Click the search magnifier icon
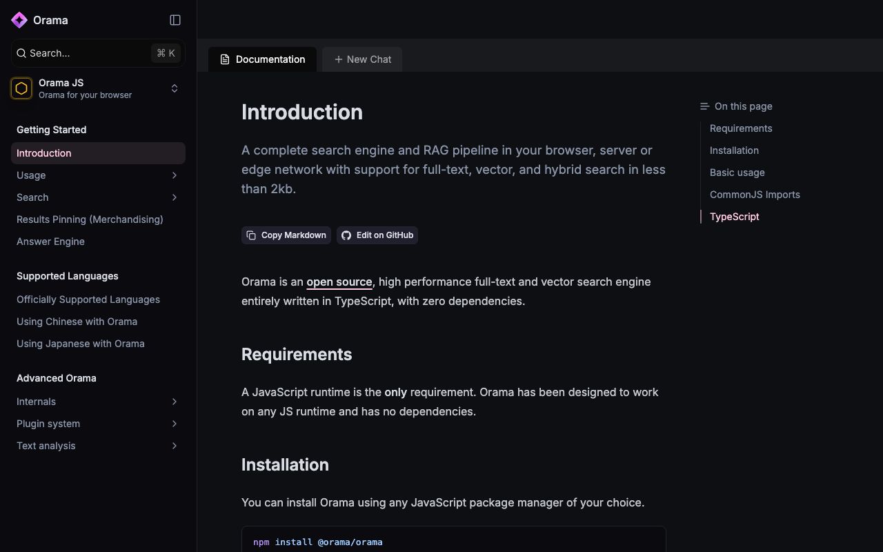883x552 pixels. (x=21, y=53)
